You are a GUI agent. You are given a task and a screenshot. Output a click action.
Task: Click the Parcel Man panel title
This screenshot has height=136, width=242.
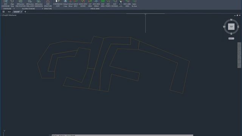click(x=95, y=9)
